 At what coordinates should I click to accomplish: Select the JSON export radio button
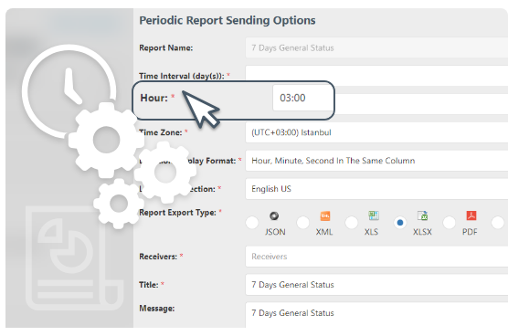point(252,223)
